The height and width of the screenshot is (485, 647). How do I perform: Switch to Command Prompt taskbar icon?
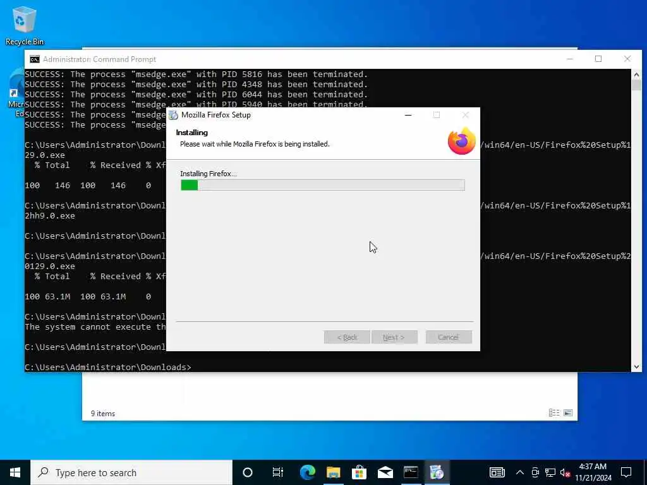click(x=411, y=472)
